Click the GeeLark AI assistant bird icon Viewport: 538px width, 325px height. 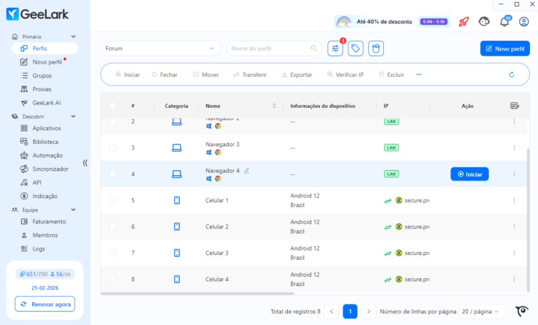[522, 311]
